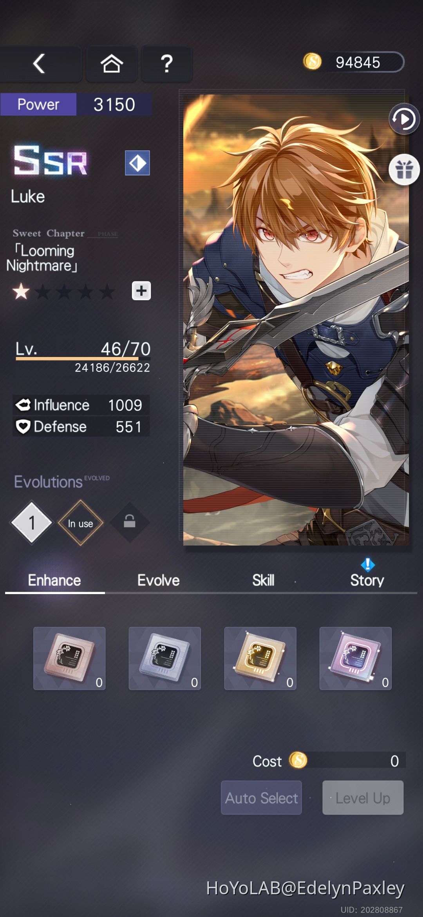Tap the blue diamond attribute icon
Image resolution: width=423 pixels, height=917 pixels.
(137, 163)
